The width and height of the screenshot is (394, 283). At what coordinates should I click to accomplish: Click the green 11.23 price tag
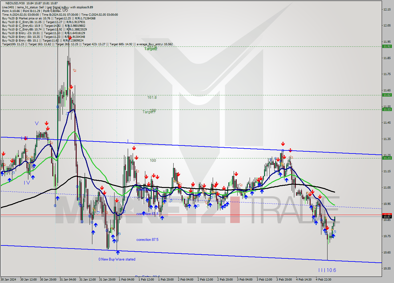(387, 158)
